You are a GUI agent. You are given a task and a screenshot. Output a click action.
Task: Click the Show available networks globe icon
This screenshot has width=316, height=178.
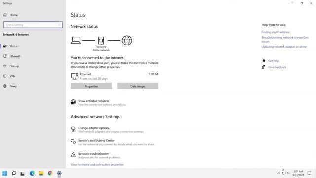(x=73, y=102)
